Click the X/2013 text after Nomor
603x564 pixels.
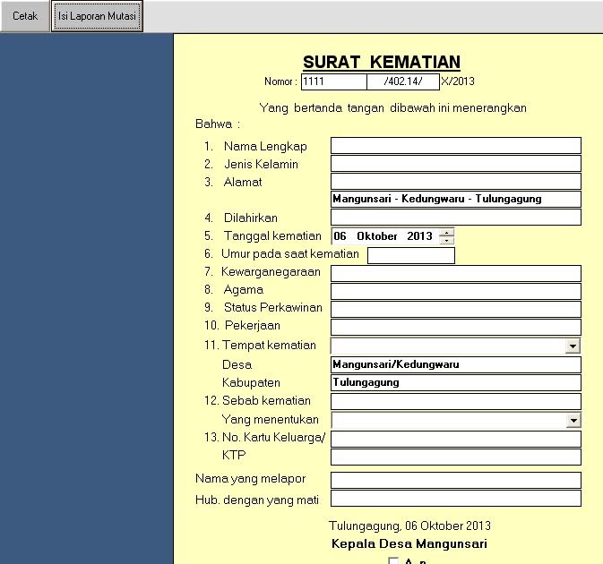(x=458, y=81)
